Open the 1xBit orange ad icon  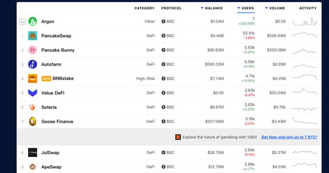coord(178,137)
